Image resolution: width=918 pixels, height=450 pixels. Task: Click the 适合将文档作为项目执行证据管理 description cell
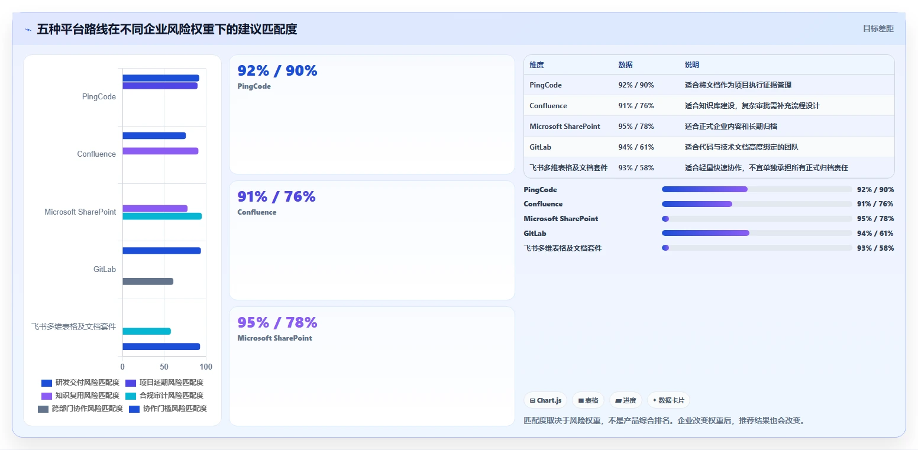738,85
